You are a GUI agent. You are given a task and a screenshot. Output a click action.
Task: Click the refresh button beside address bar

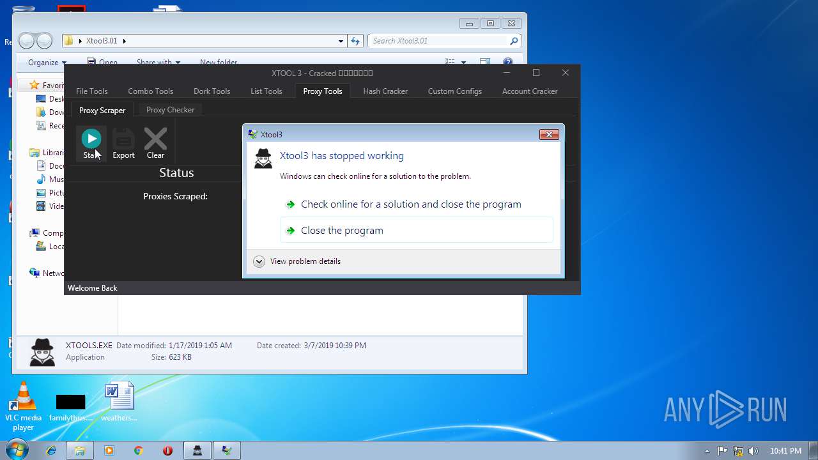356,41
